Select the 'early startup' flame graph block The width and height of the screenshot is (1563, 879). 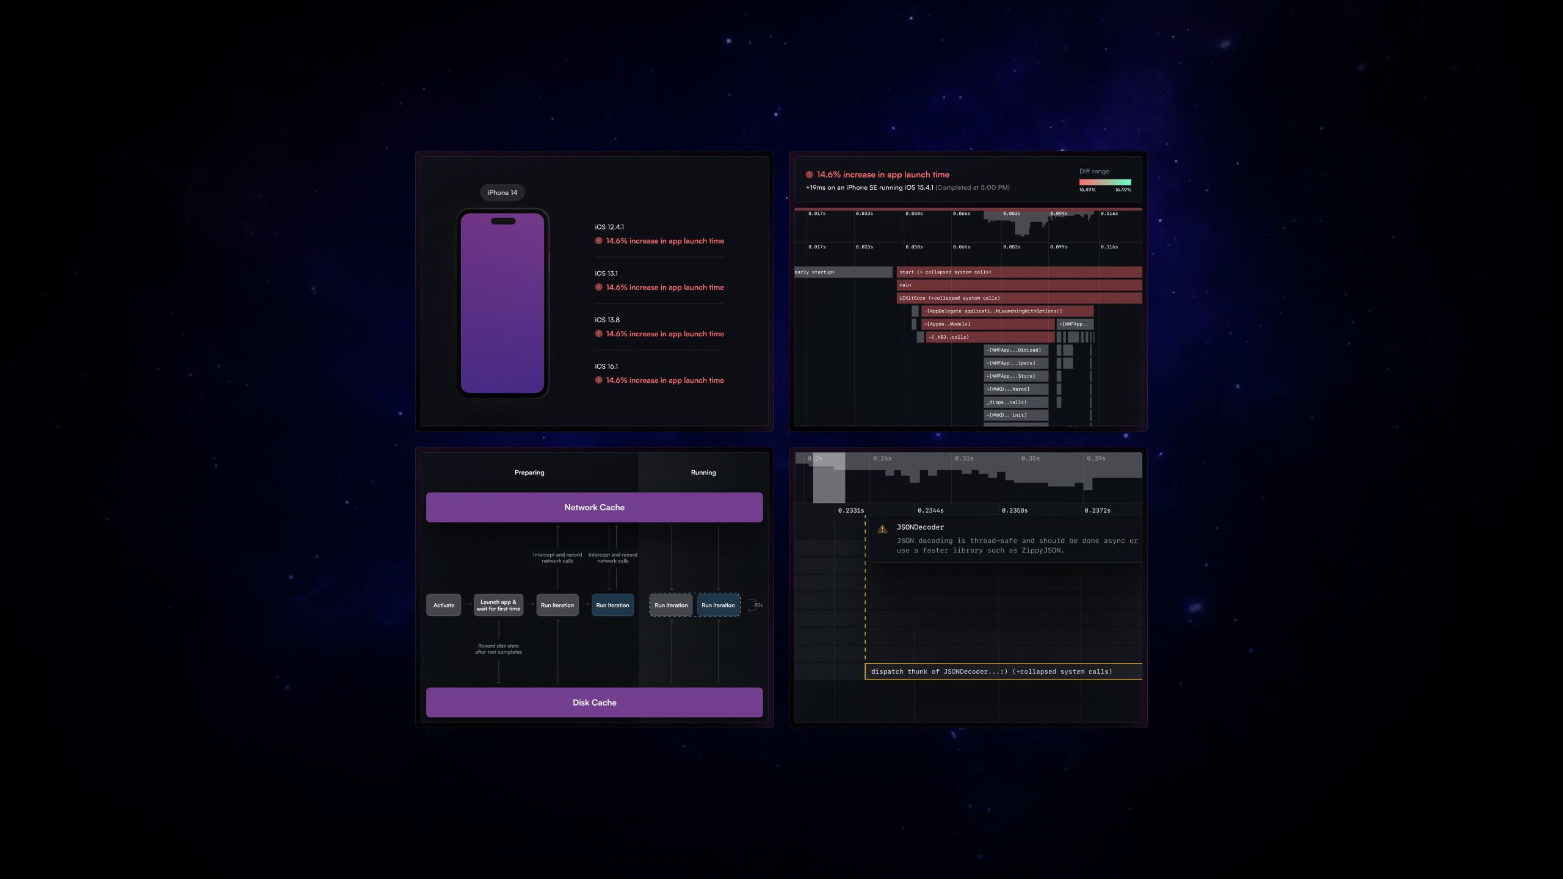[x=843, y=272]
